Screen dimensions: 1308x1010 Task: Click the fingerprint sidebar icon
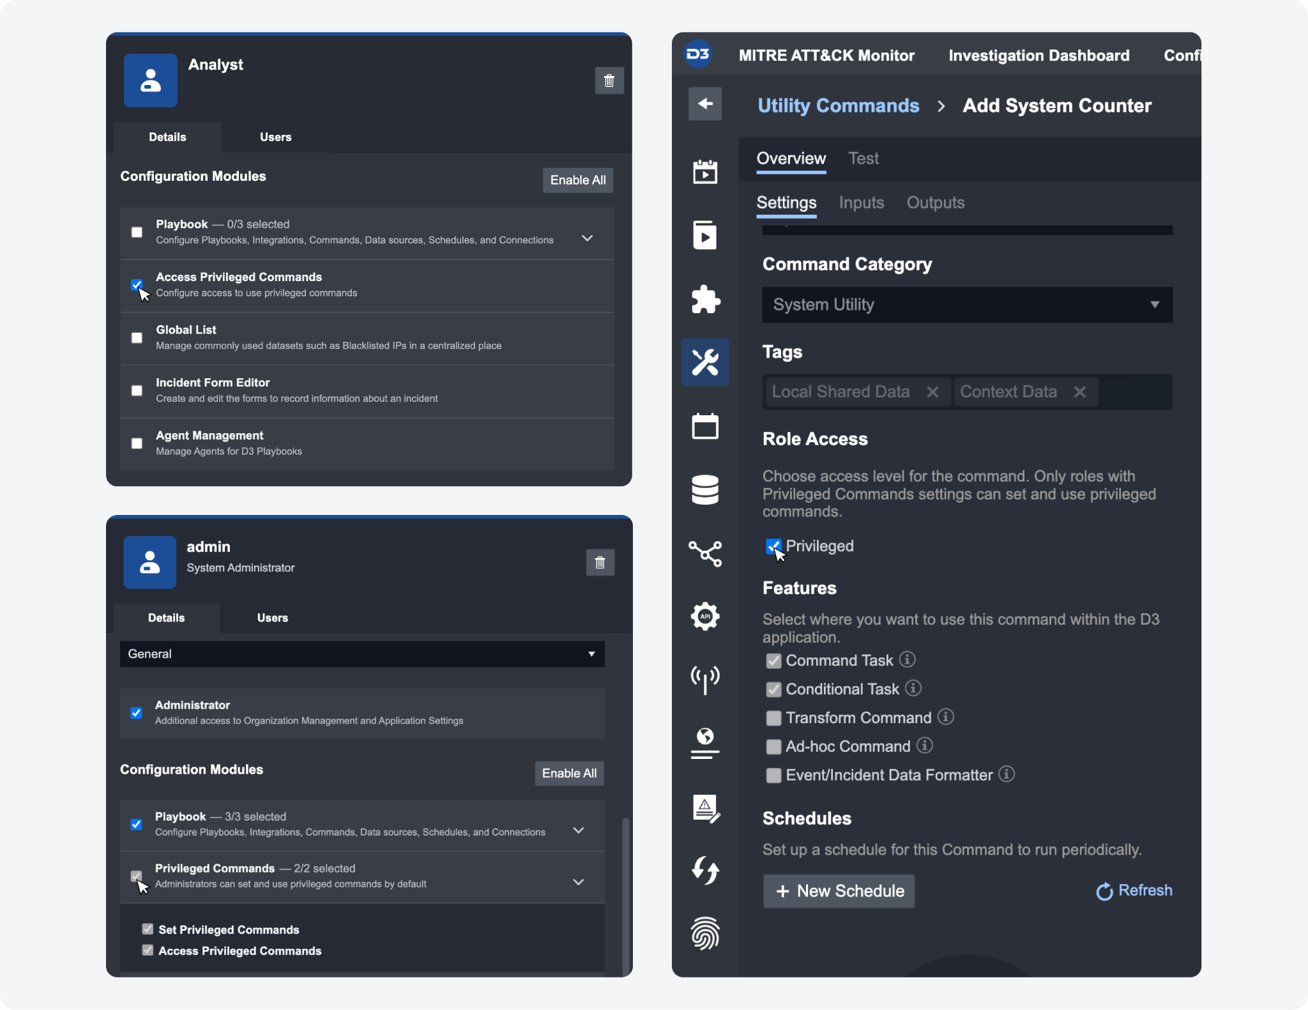(x=705, y=933)
